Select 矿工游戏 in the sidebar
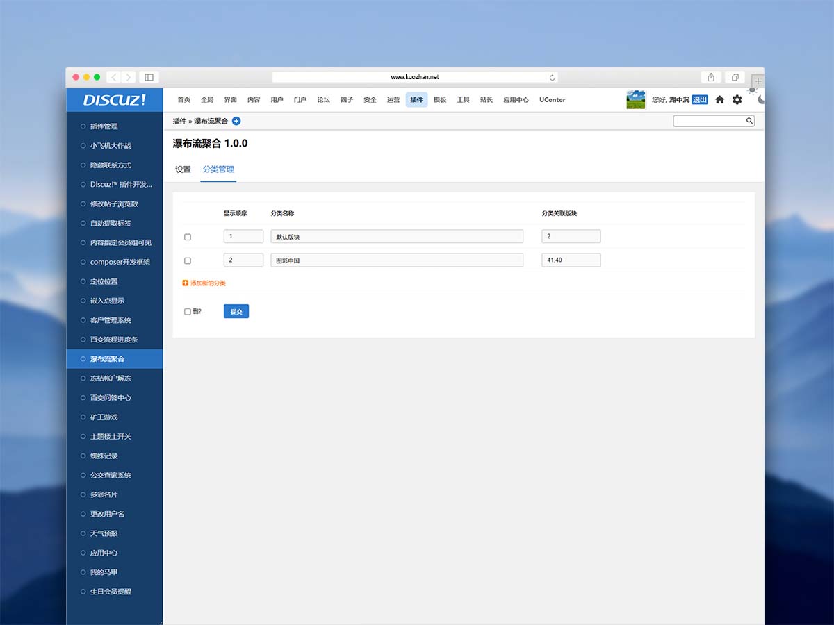 click(x=104, y=417)
